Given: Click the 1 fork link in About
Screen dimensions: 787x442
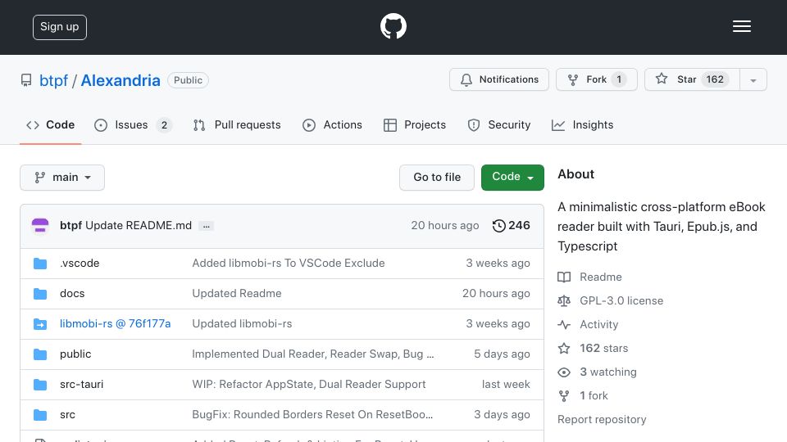Looking at the screenshot, I should click(x=594, y=396).
